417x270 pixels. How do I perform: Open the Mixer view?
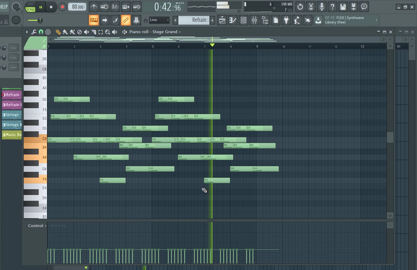point(254,20)
